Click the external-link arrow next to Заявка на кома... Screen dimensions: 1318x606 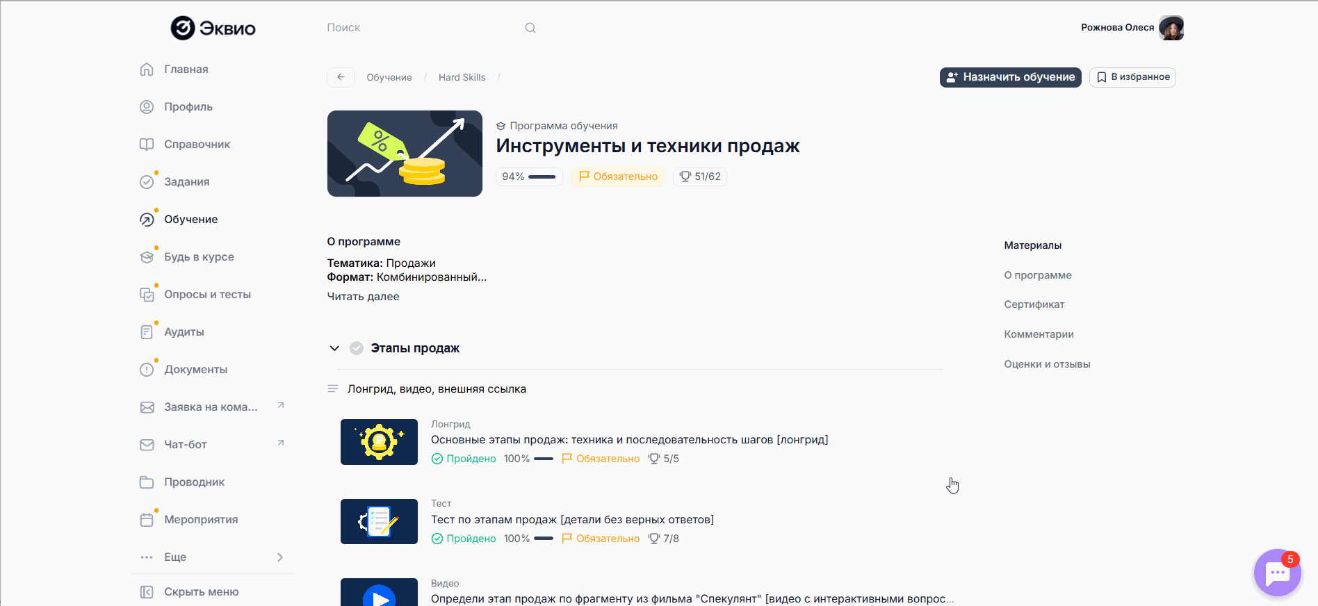281,405
